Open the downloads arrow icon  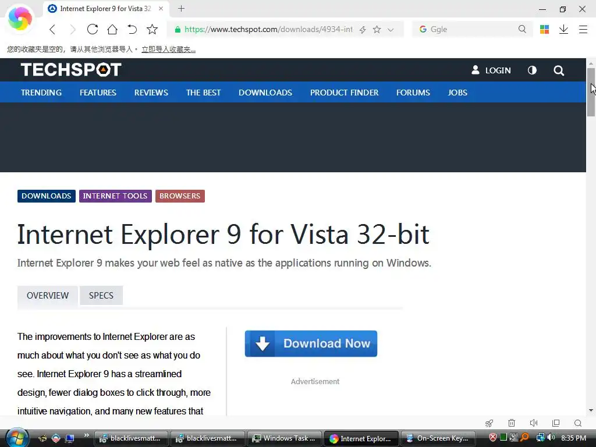[563, 29]
